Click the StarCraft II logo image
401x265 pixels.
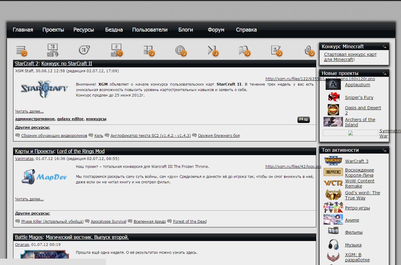[45, 89]
